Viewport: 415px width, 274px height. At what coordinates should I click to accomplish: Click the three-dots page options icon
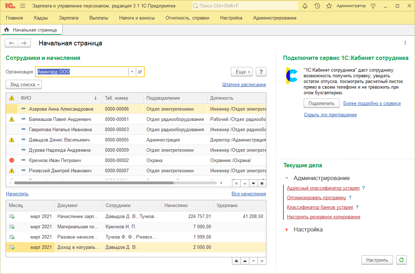tap(405, 43)
